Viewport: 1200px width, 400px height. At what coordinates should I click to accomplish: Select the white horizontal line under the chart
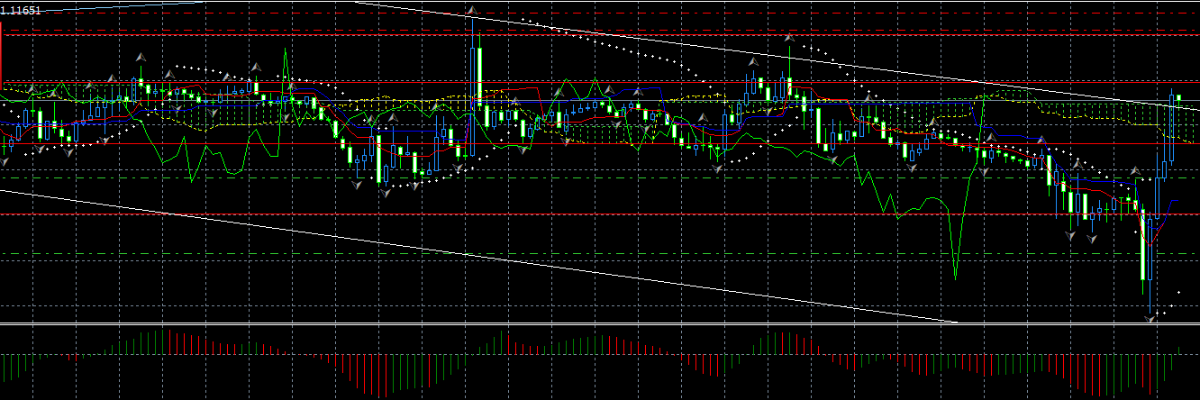coord(600,323)
